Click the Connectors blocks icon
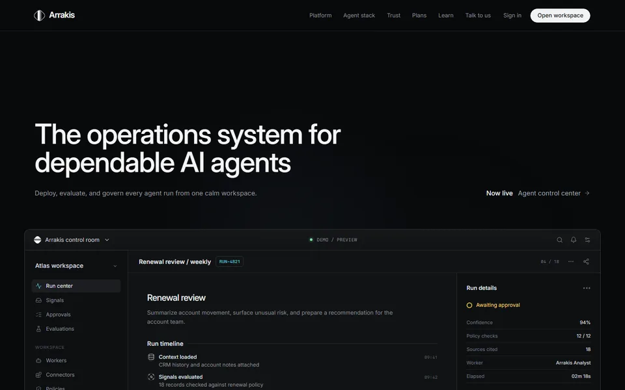 pyautogui.click(x=38, y=375)
